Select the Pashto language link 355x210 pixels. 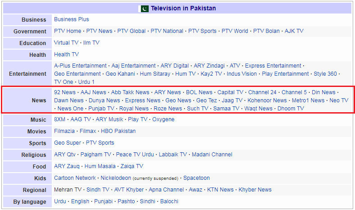126,201
